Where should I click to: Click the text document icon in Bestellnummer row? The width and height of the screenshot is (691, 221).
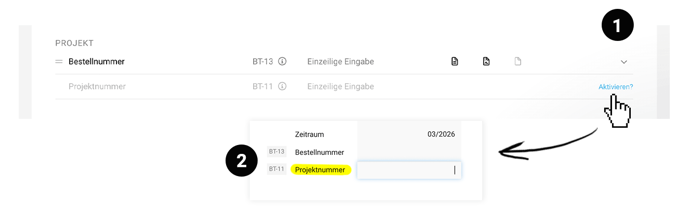tap(455, 62)
